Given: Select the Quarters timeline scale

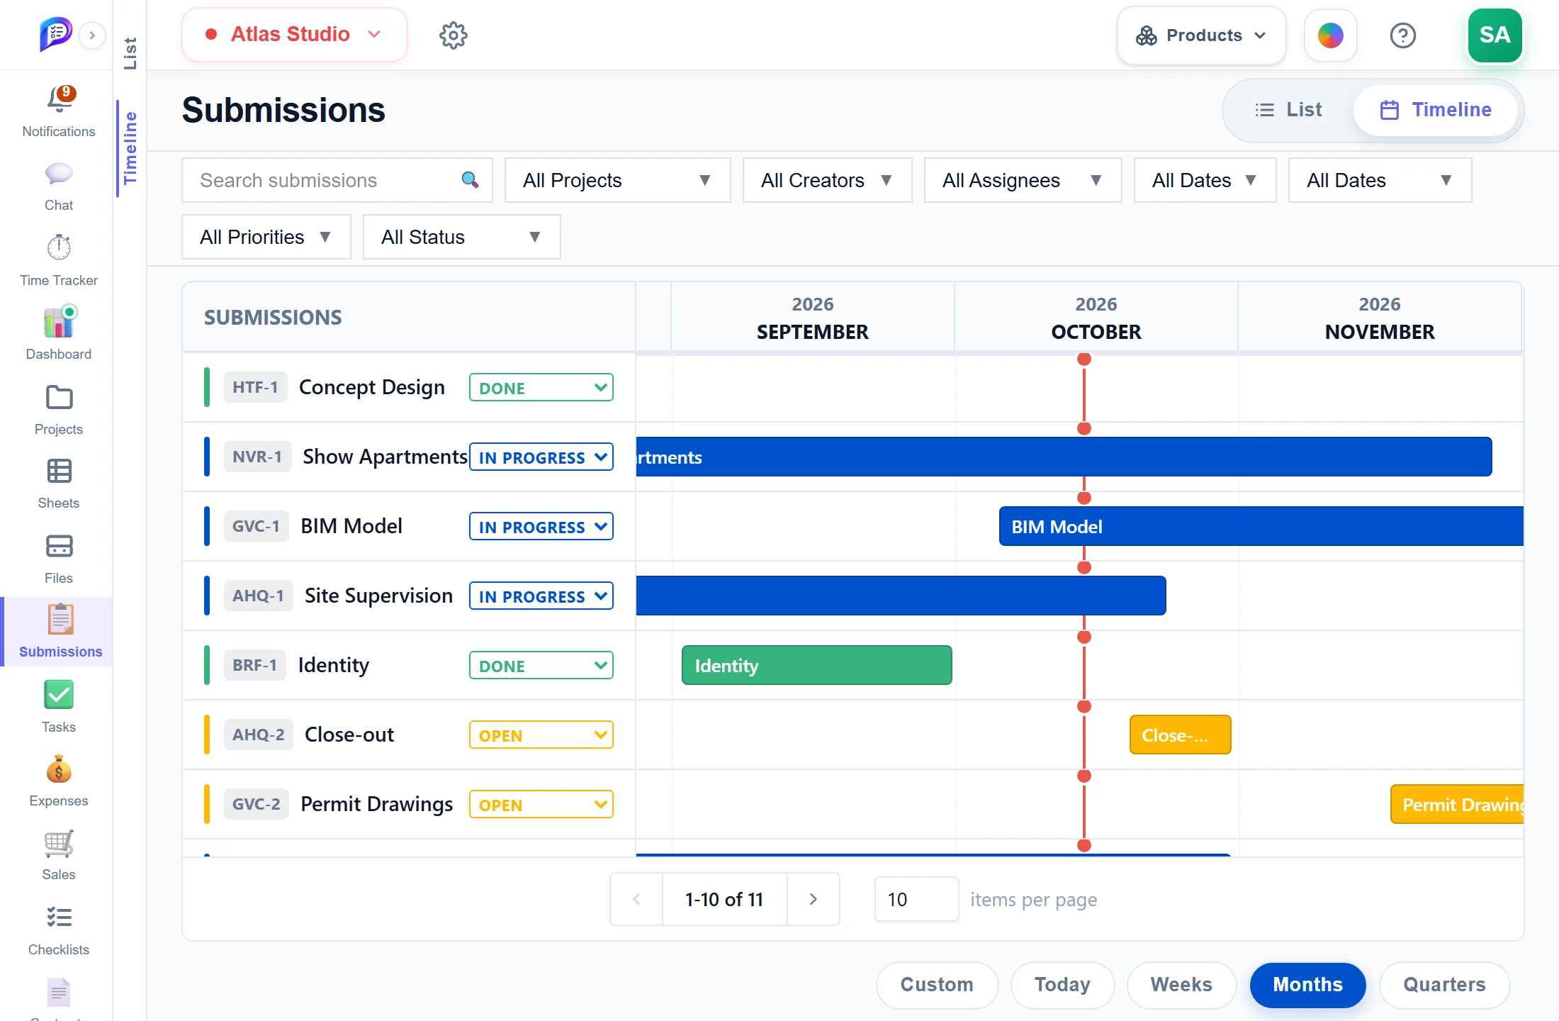Looking at the screenshot, I should pyautogui.click(x=1444, y=985).
